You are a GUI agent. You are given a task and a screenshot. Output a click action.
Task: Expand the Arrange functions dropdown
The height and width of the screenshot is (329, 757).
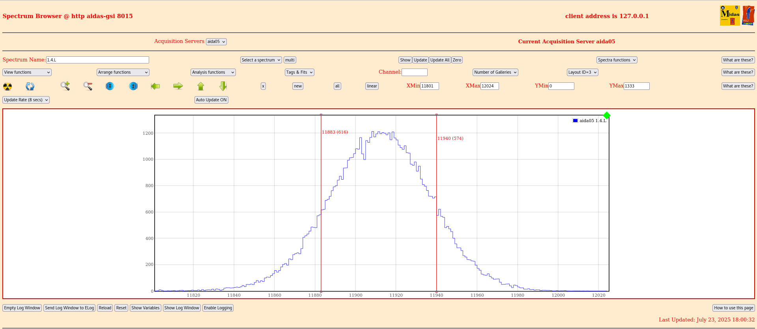coord(123,72)
